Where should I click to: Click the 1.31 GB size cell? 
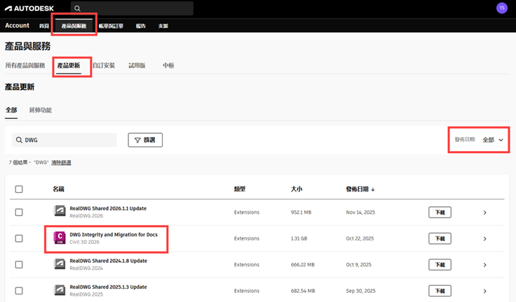[x=299, y=238]
